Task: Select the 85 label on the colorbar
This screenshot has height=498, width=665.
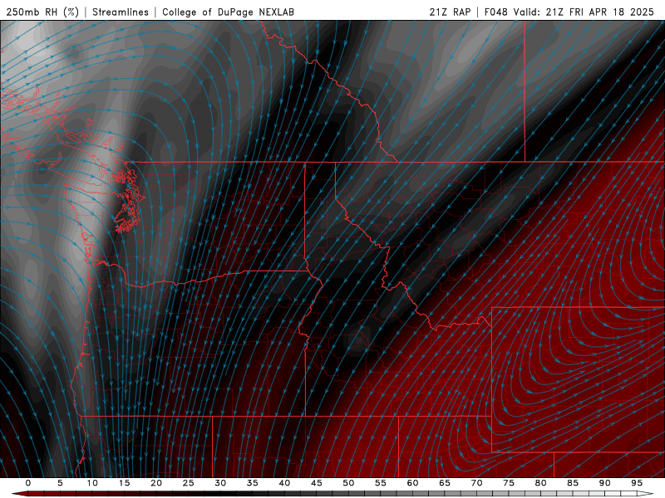Action: tap(573, 483)
